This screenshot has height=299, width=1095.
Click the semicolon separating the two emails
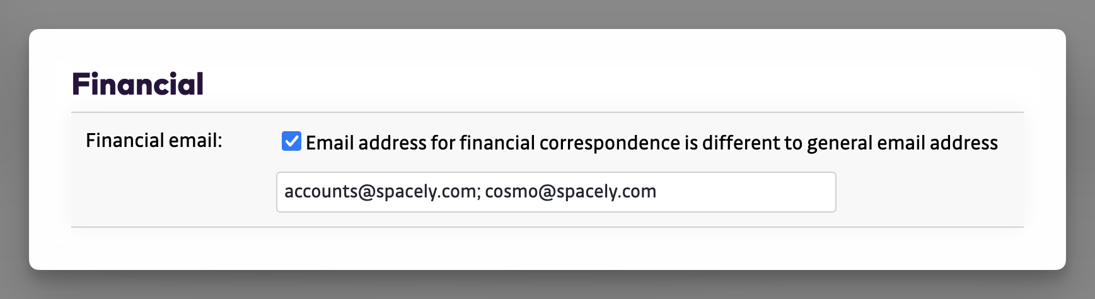pyautogui.click(x=478, y=192)
